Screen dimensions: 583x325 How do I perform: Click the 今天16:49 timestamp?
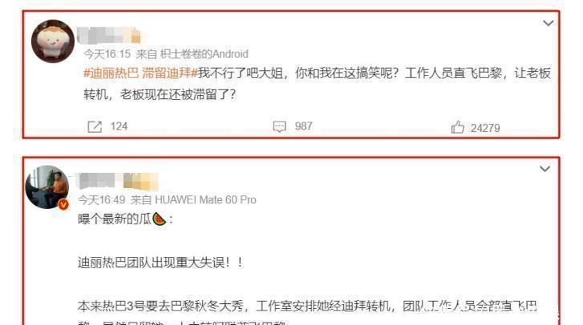(x=102, y=200)
